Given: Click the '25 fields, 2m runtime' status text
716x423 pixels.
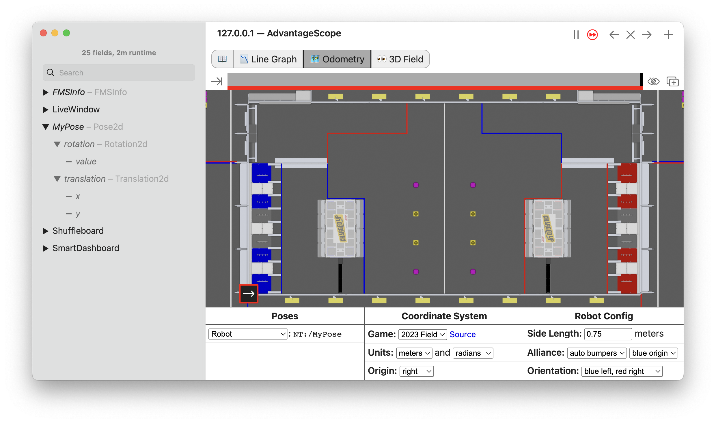Looking at the screenshot, I should click(x=119, y=53).
